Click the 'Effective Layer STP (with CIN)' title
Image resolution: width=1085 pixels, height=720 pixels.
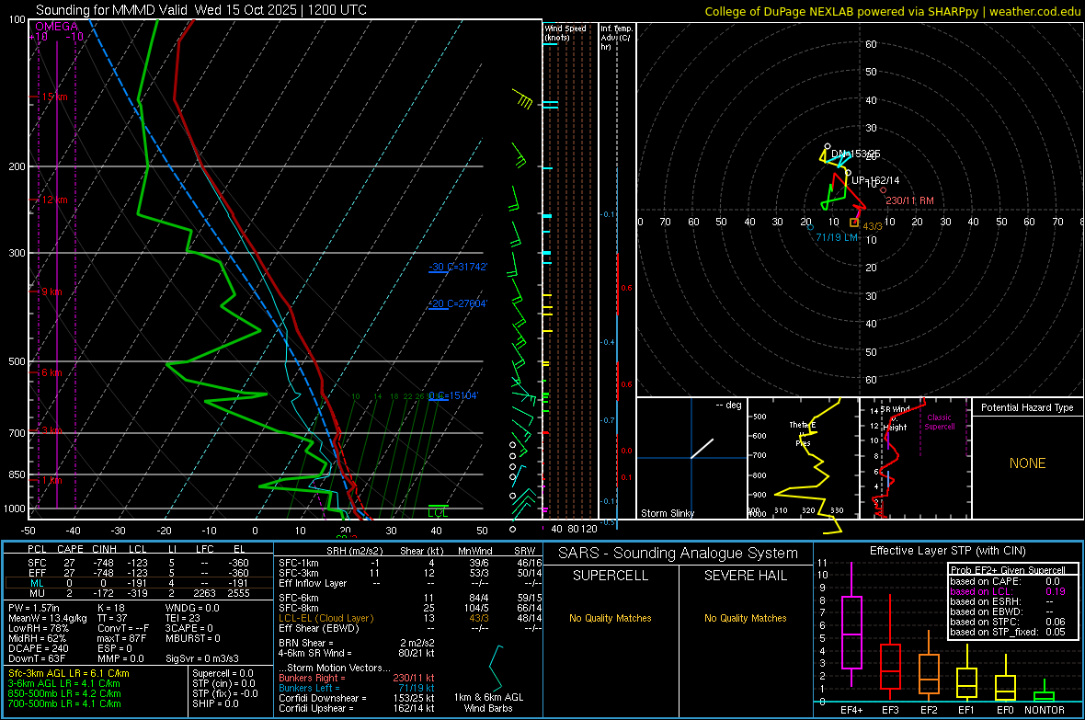tap(948, 551)
